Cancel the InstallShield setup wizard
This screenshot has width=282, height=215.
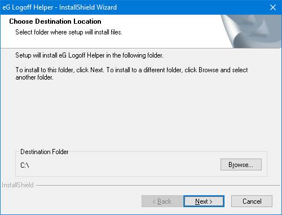click(252, 201)
